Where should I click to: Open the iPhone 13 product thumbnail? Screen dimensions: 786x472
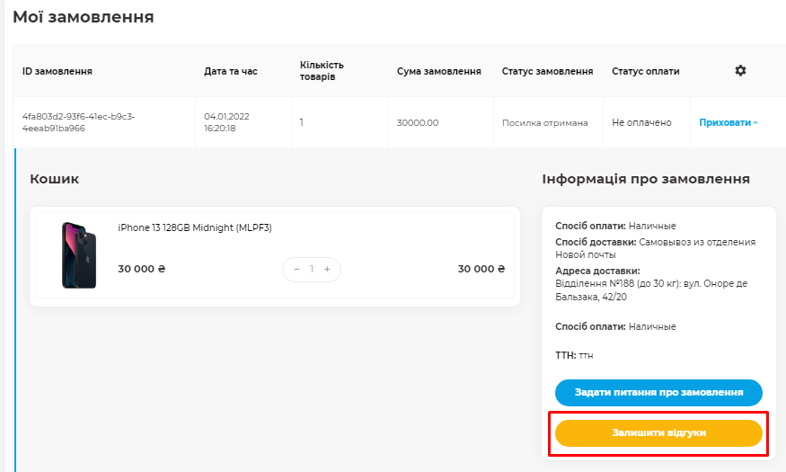pos(79,255)
